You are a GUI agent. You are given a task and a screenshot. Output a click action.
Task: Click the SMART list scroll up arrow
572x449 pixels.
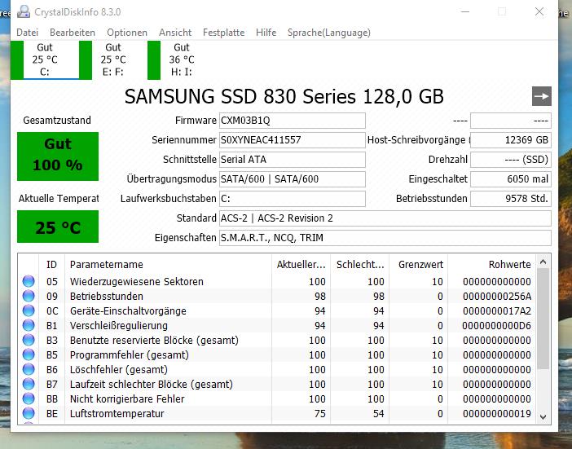tap(543, 262)
